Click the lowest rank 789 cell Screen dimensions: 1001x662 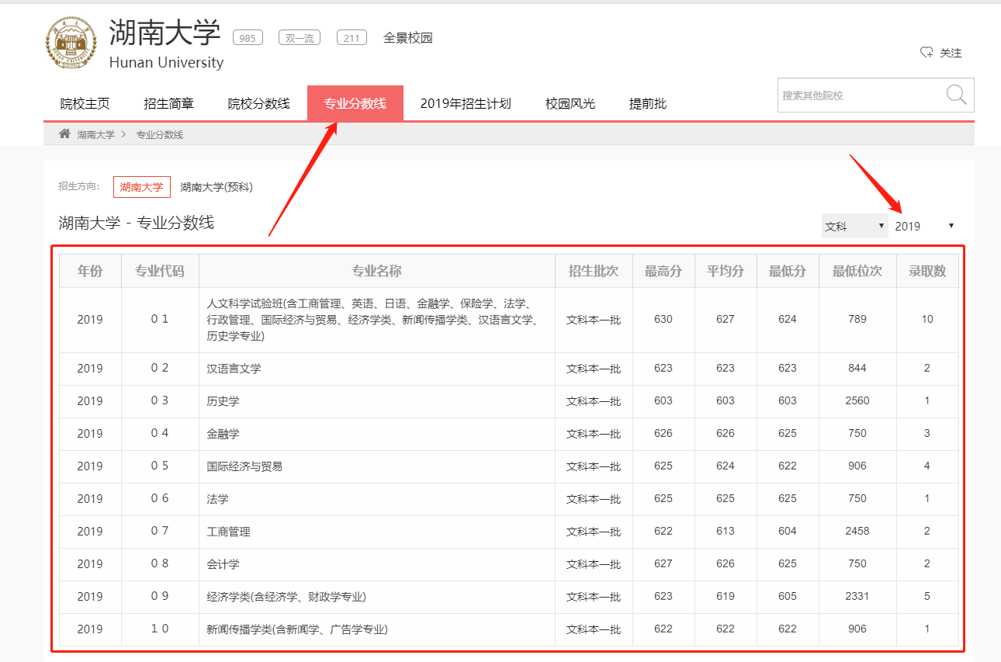click(x=857, y=320)
